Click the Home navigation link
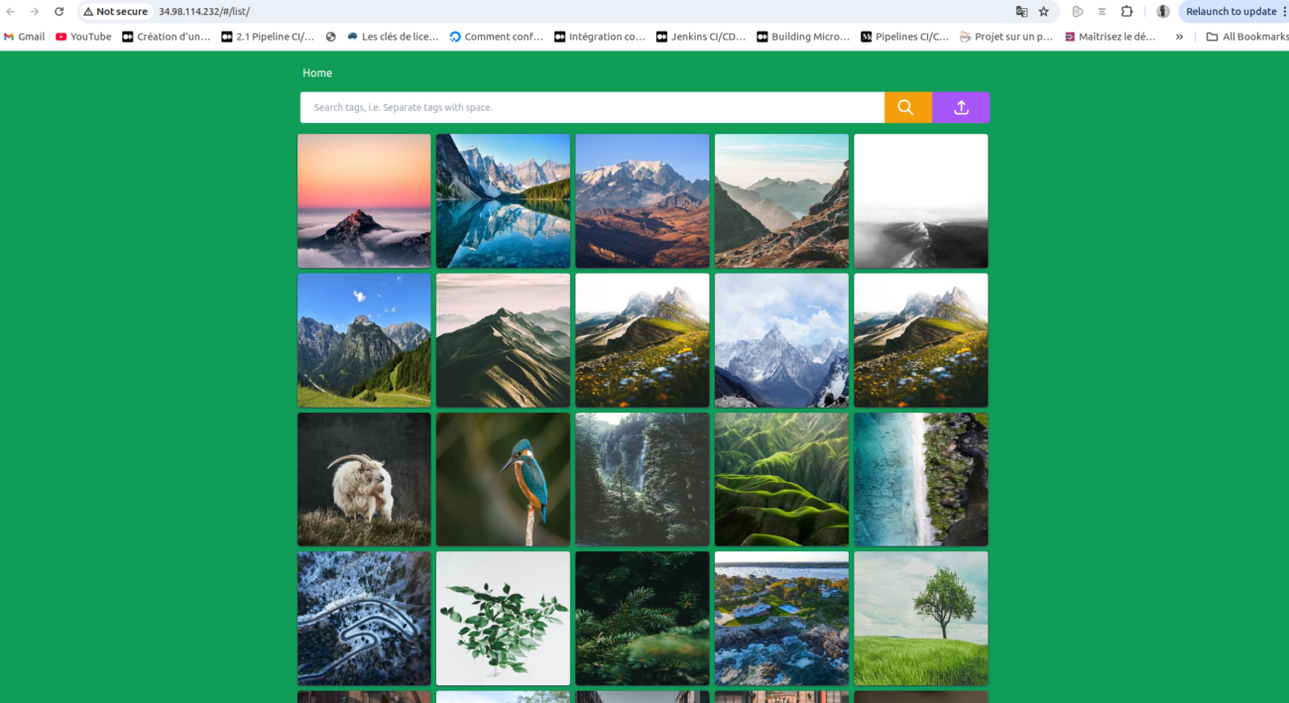This screenshot has height=703, width=1289. [x=317, y=73]
